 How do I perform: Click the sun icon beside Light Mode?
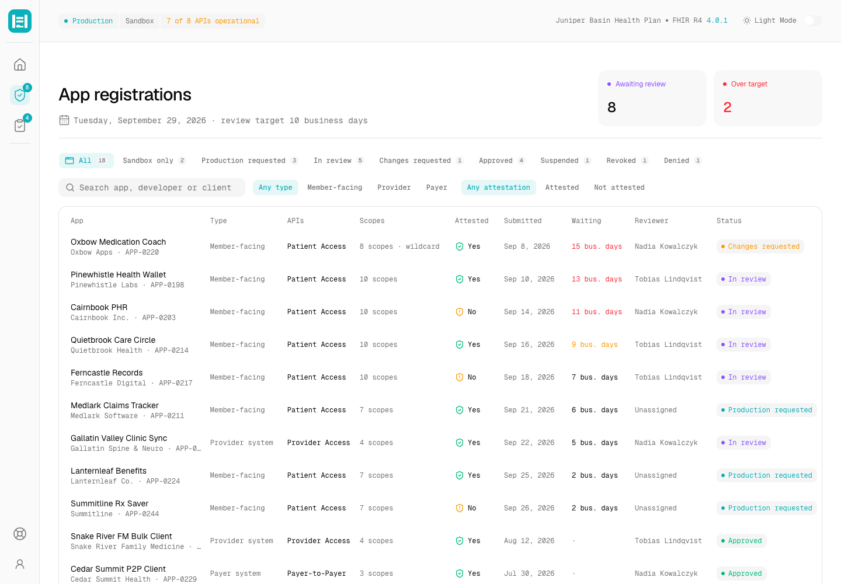[747, 20]
